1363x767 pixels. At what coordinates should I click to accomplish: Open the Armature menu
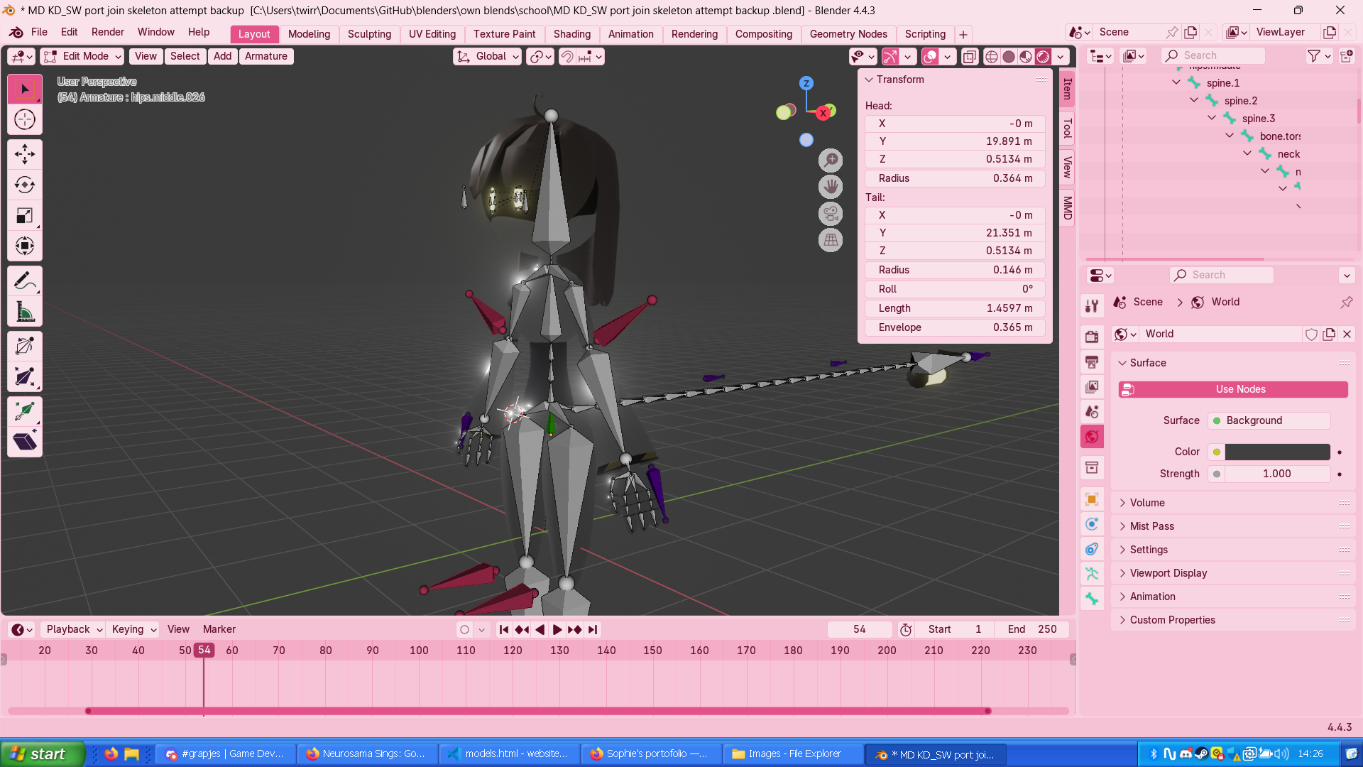(x=266, y=57)
